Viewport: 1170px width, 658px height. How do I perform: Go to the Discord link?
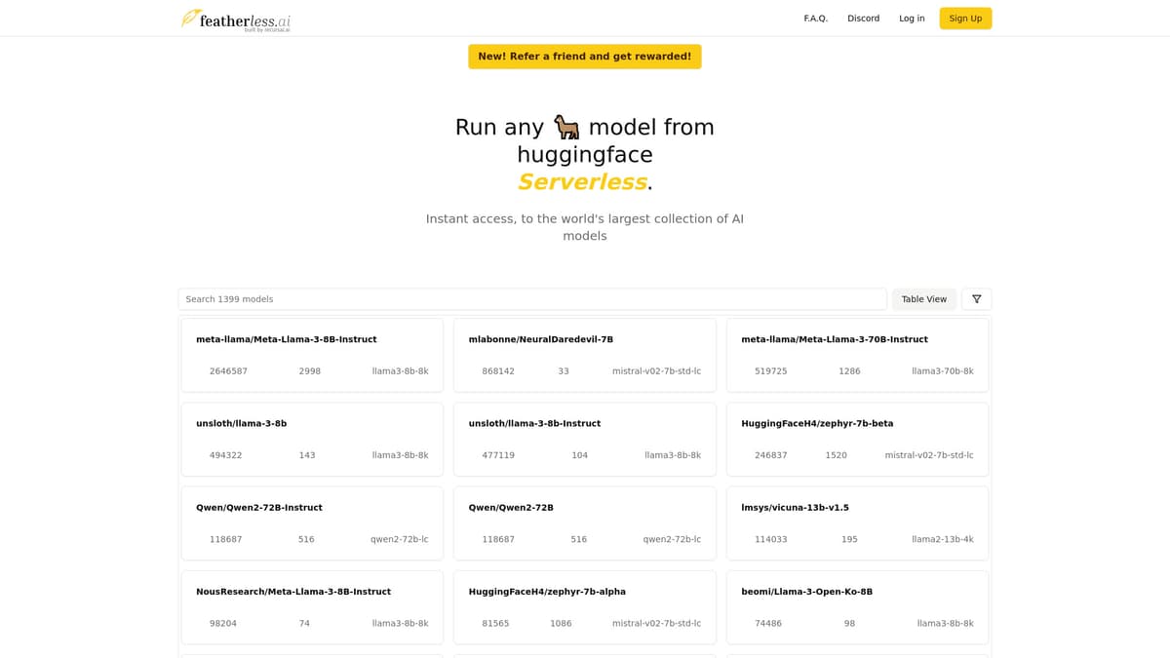pyautogui.click(x=863, y=19)
